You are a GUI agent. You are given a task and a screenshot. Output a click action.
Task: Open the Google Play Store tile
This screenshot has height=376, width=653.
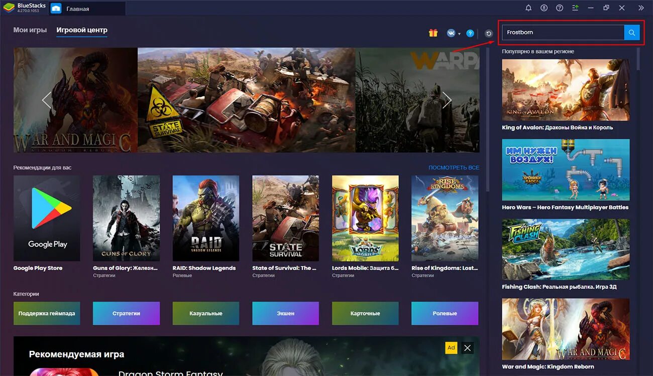pyautogui.click(x=47, y=218)
